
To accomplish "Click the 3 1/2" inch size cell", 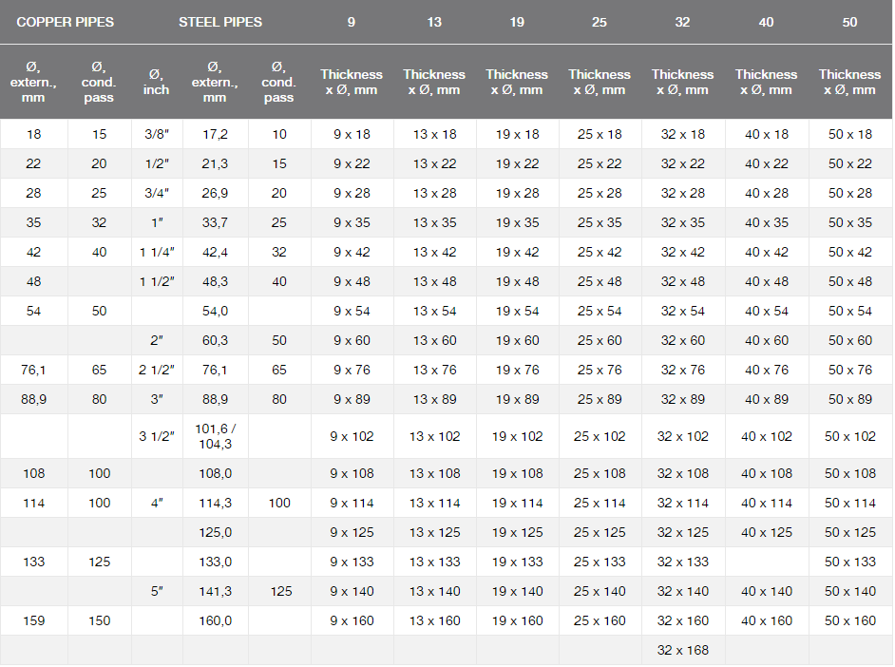I will (156, 436).
